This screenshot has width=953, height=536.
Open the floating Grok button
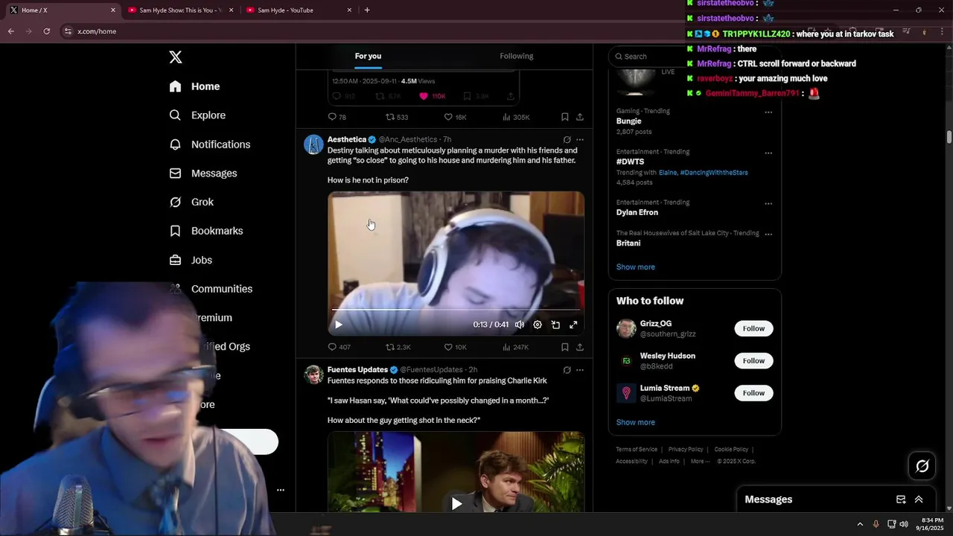(x=922, y=466)
